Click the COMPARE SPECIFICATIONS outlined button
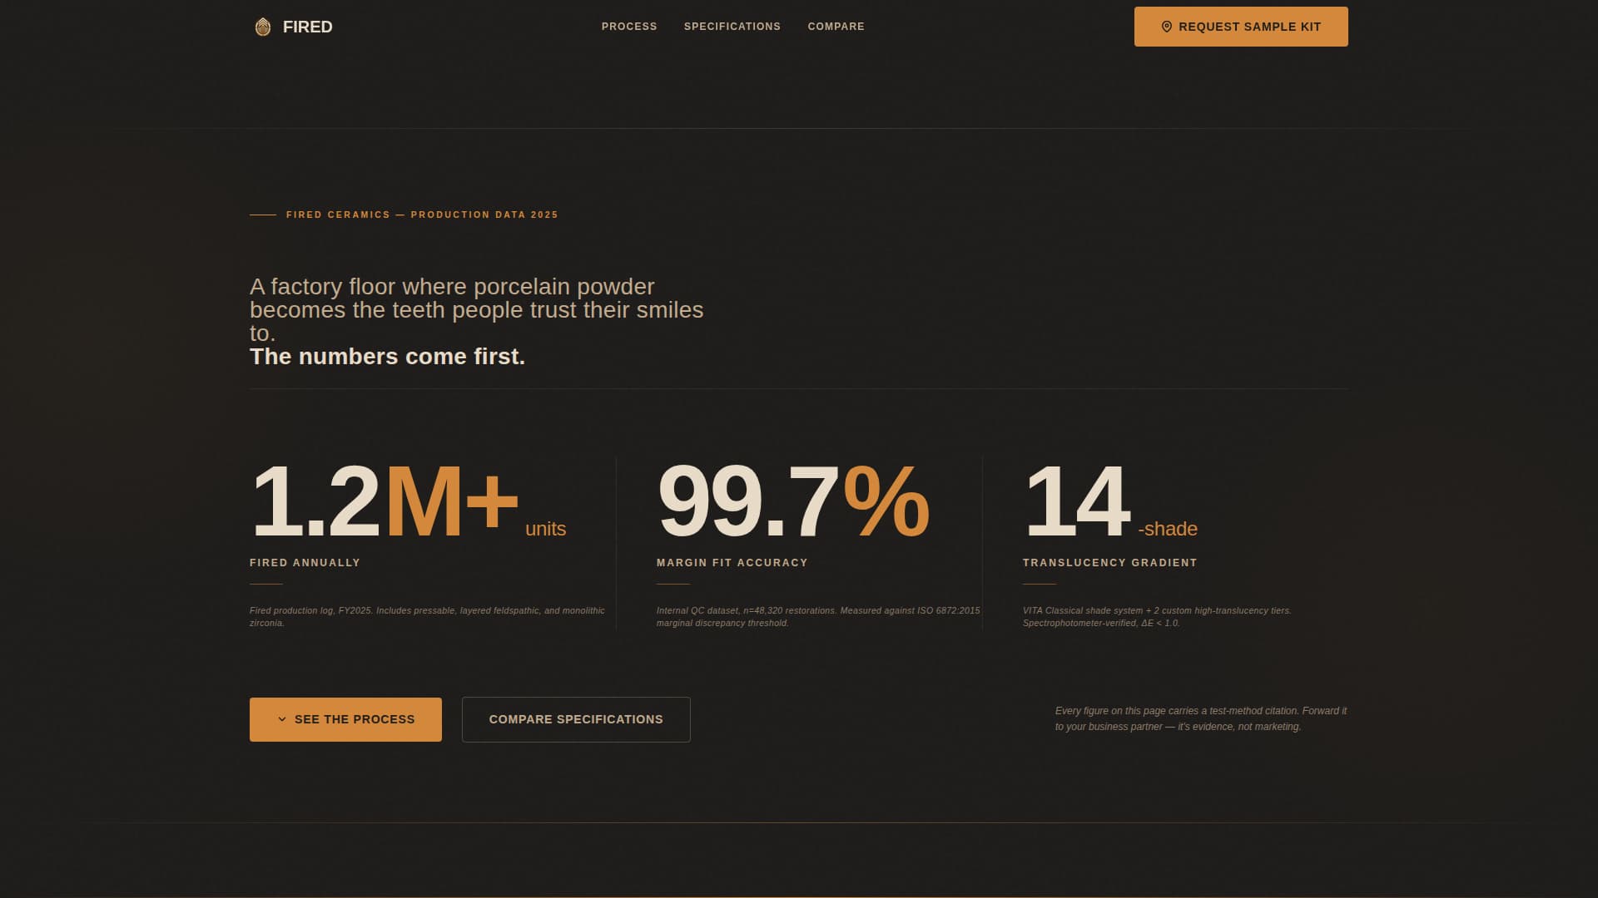 pos(575,719)
